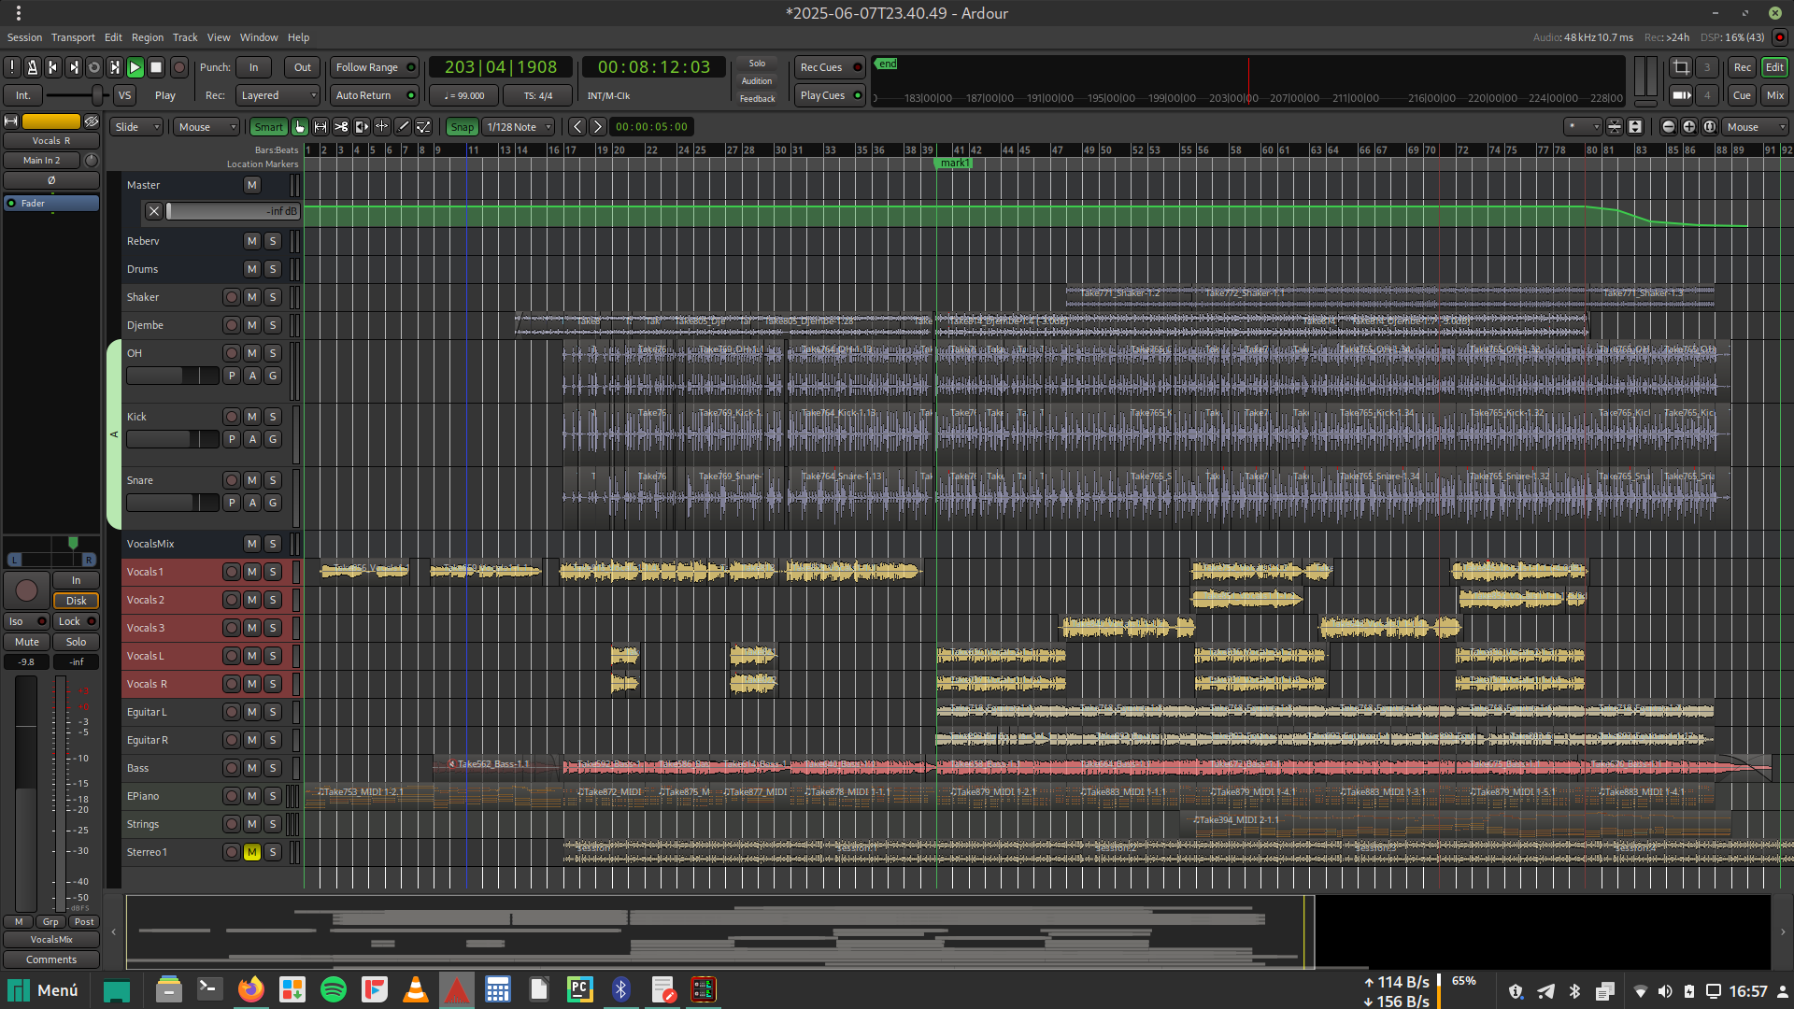Open the VocalsMix output button in strip
The height and width of the screenshot is (1009, 1794).
pos(51,940)
